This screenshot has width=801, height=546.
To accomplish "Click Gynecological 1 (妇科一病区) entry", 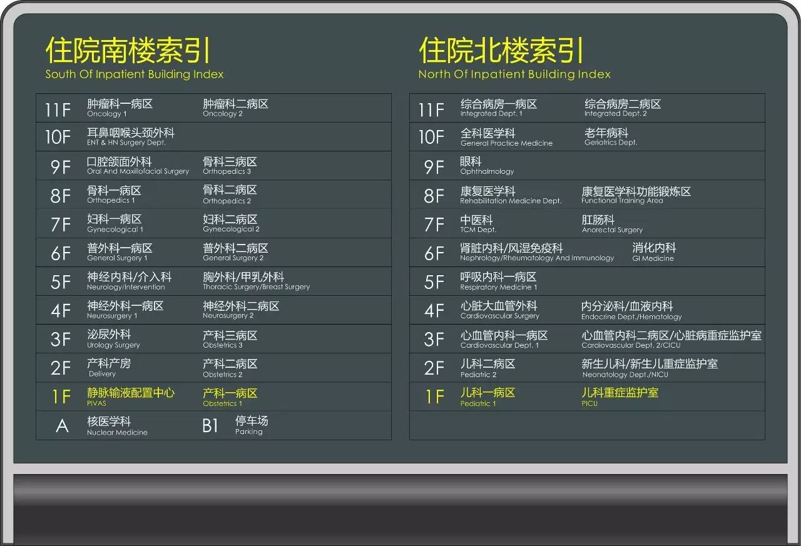I will coord(115,223).
